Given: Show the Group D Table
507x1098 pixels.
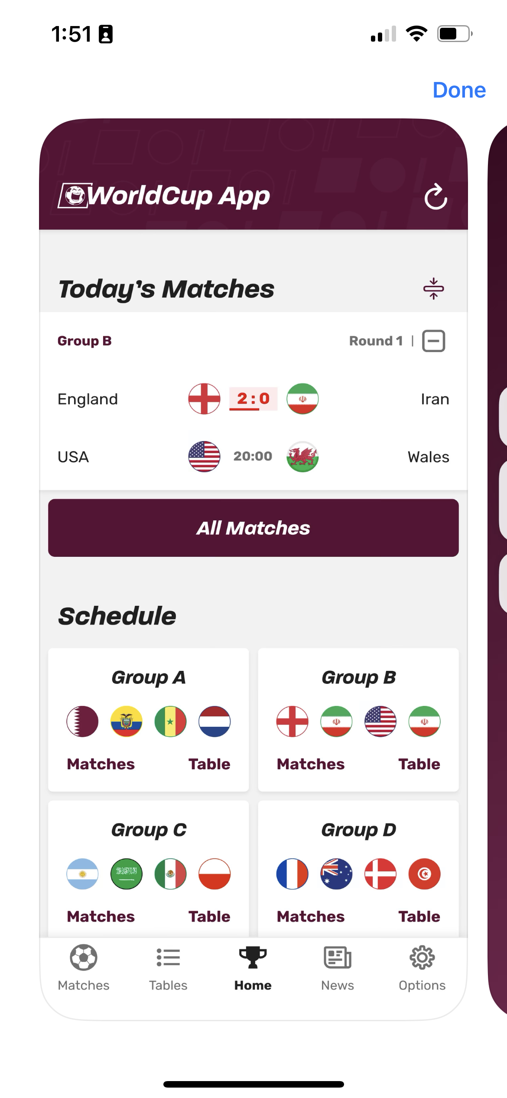Looking at the screenshot, I should [419, 916].
